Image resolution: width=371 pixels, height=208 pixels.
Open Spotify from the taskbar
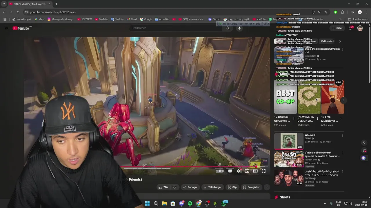[190, 203]
